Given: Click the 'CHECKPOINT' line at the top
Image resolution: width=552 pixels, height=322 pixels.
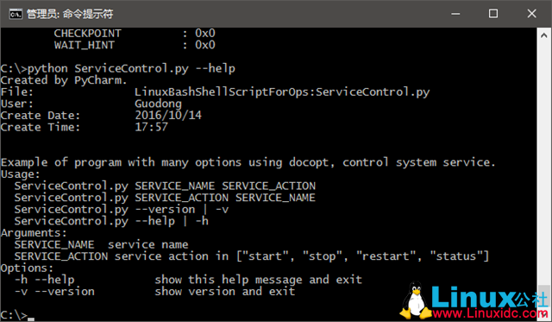Looking at the screenshot, I should pos(135,33).
